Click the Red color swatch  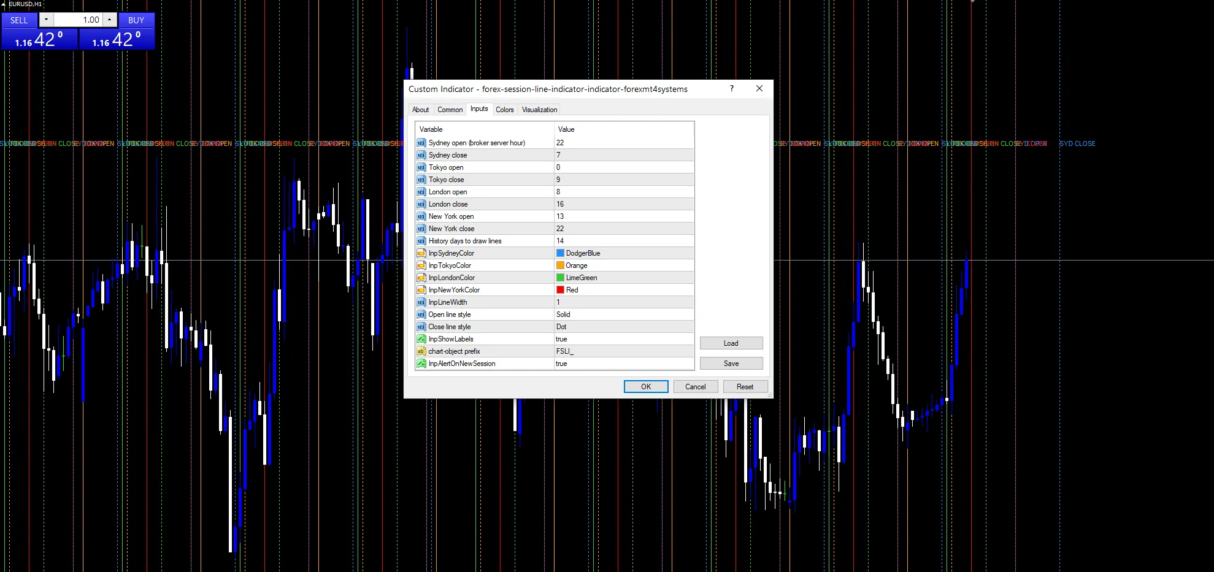560,290
